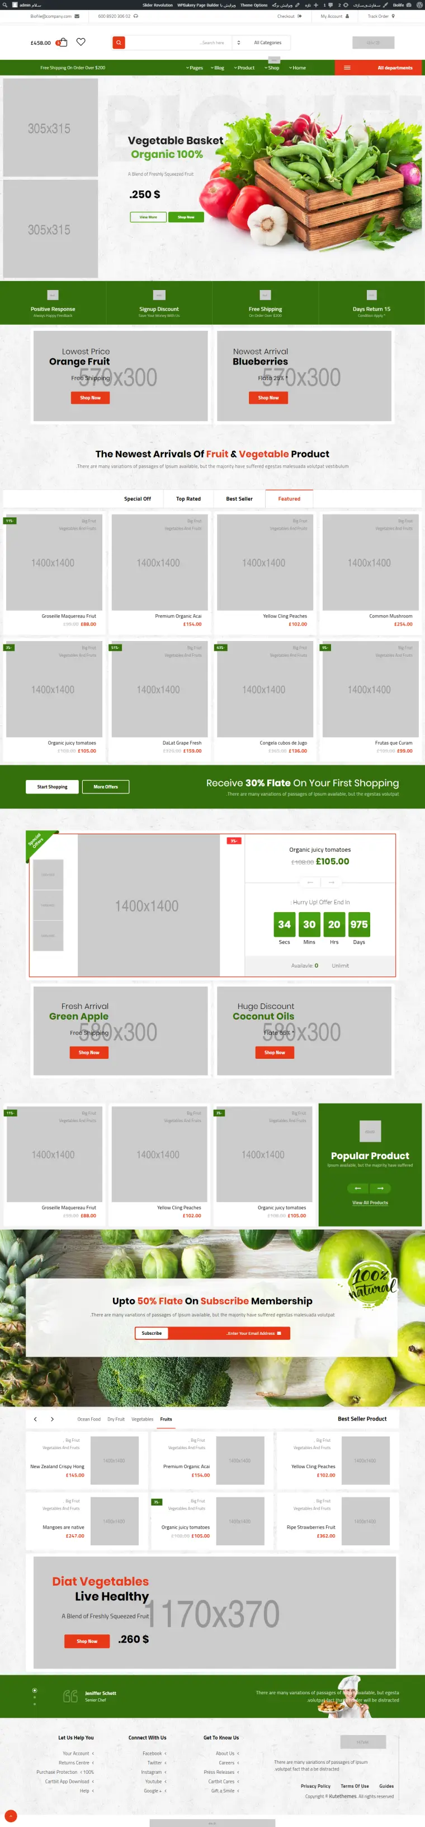Click the phone icon beside 600 8920 306 02
This screenshot has width=425, height=1827.
pos(136,16)
